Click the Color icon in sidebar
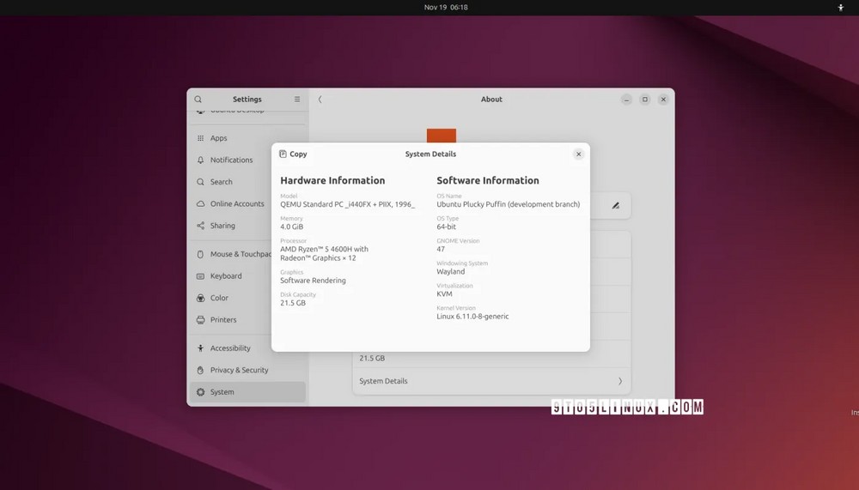 tap(200, 298)
